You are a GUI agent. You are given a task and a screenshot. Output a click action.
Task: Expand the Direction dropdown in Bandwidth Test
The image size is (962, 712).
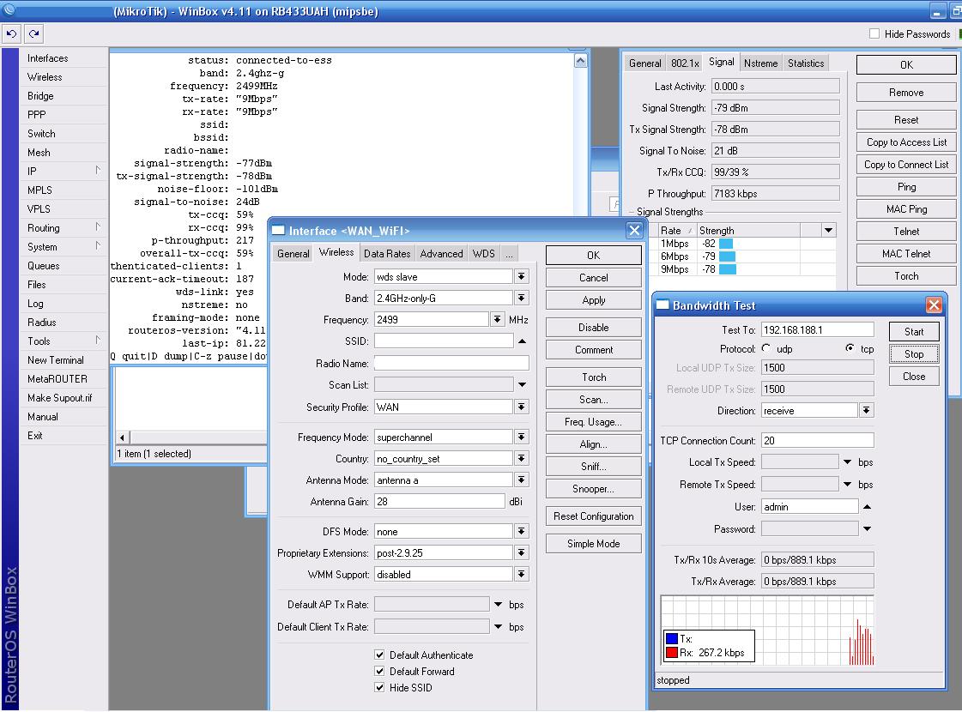click(867, 411)
